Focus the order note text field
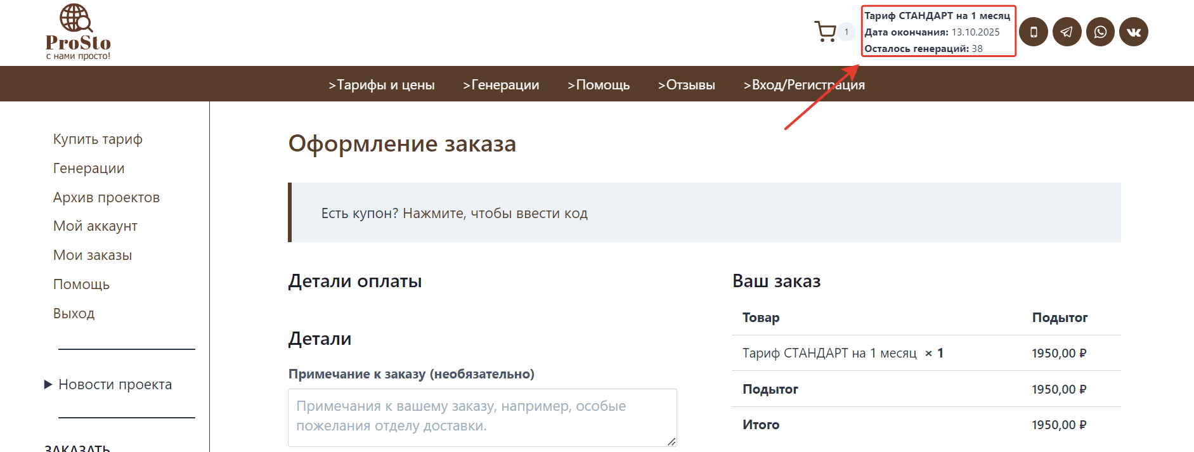The image size is (1194, 452). (483, 418)
